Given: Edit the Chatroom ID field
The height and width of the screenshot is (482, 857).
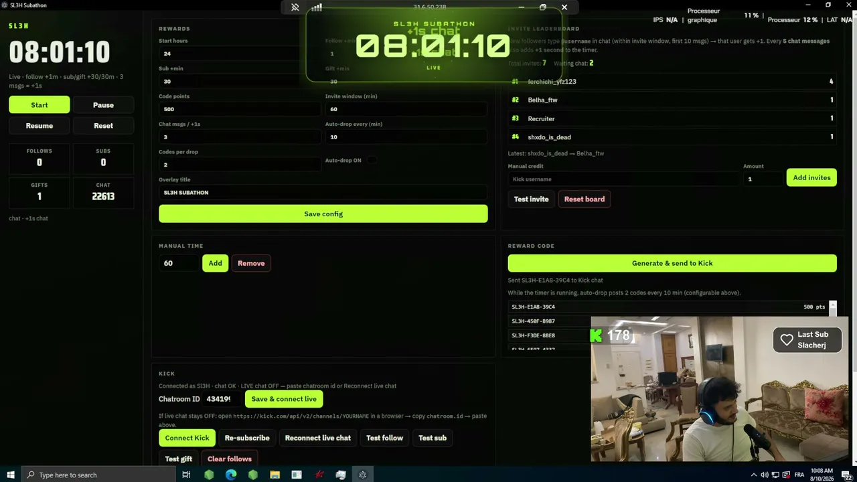Looking at the screenshot, I should [222, 399].
